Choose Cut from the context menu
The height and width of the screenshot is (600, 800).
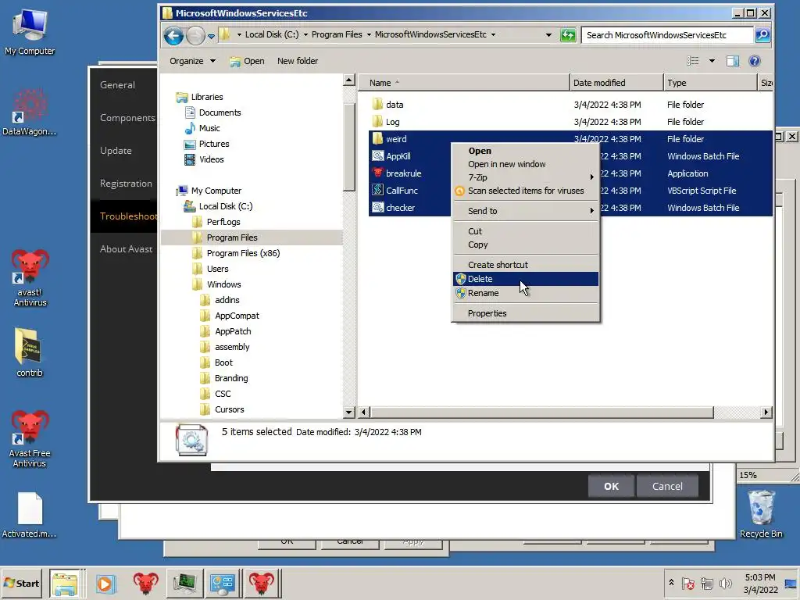click(526, 231)
